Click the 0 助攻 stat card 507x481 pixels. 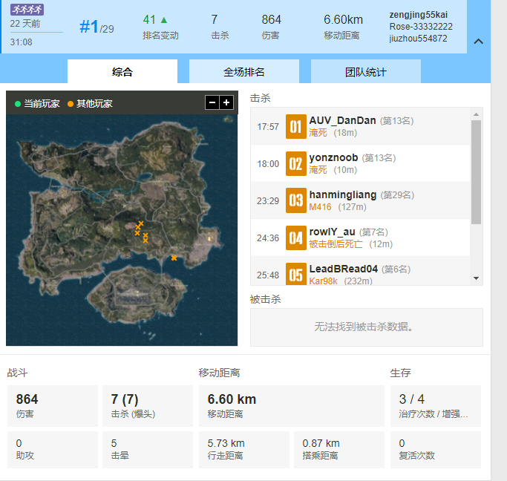[x=53, y=449]
